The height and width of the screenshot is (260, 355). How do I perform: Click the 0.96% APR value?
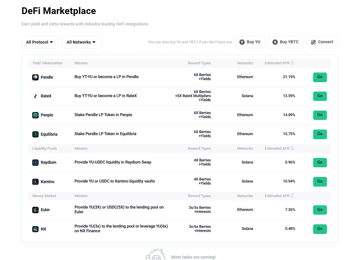pos(290,162)
